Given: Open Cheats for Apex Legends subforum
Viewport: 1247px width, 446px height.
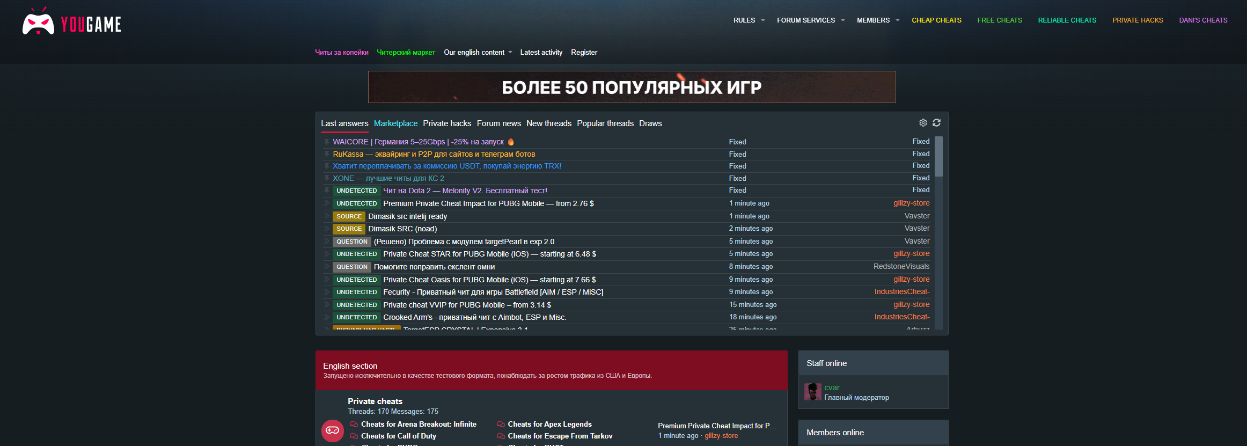Looking at the screenshot, I should click(549, 425).
